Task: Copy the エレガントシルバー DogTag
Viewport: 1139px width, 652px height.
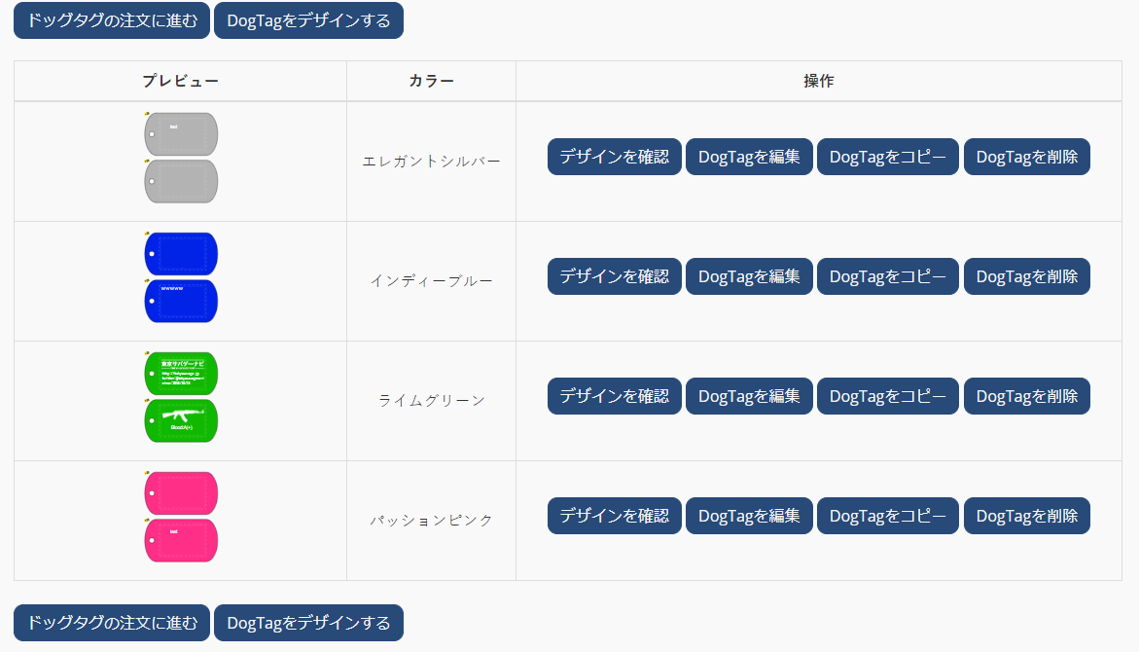Action: tap(887, 157)
